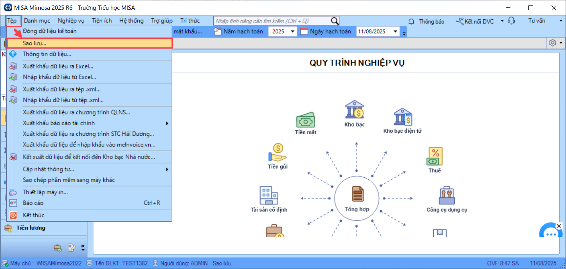
Task: Dismiss the chat bubble with its X
Action: point(559,226)
